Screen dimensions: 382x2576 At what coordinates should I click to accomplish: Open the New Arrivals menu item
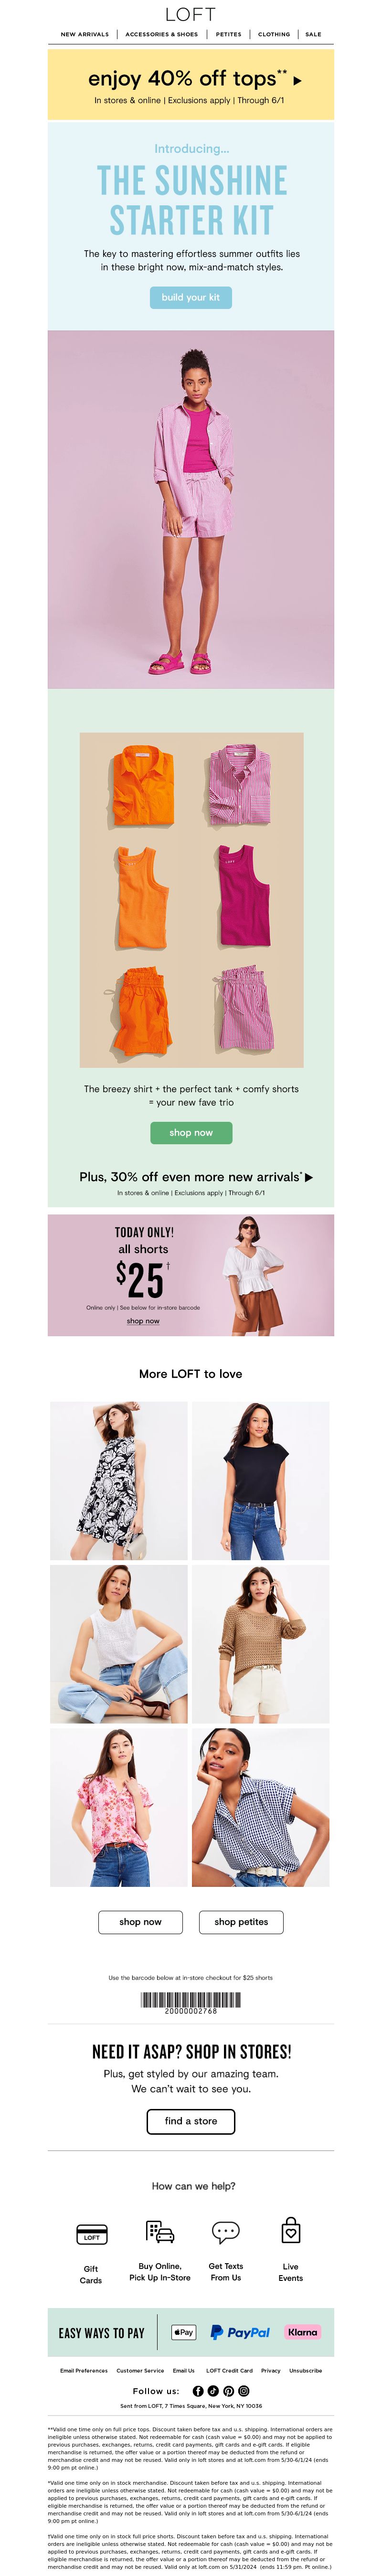tap(85, 34)
